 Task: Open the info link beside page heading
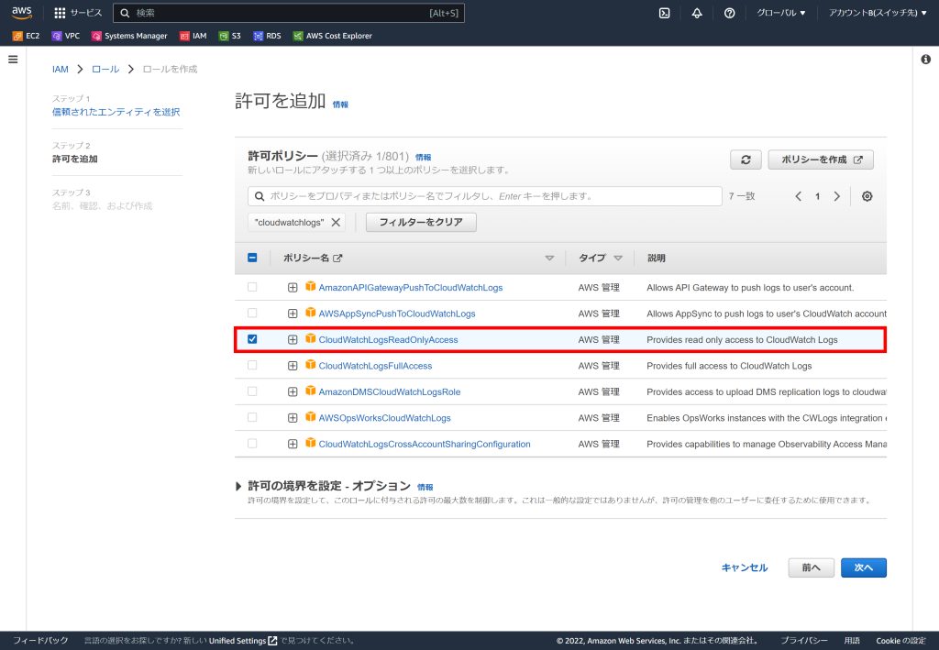pos(340,105)
